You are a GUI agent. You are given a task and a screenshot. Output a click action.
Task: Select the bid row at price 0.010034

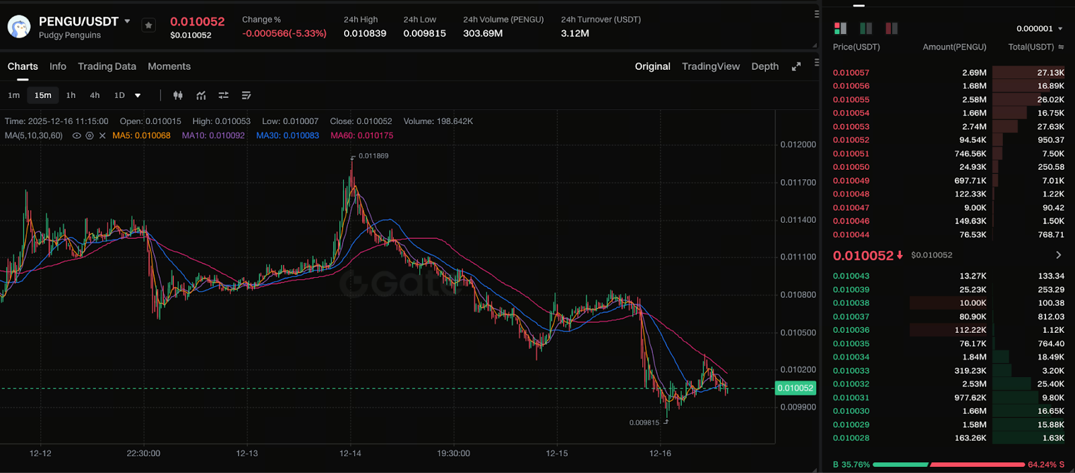pos(949,357)
